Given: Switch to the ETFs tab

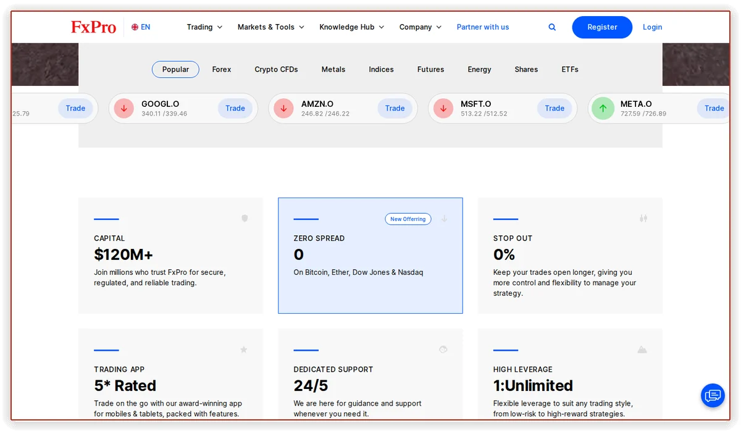Looking at the screenshot, I should (570, 69).
